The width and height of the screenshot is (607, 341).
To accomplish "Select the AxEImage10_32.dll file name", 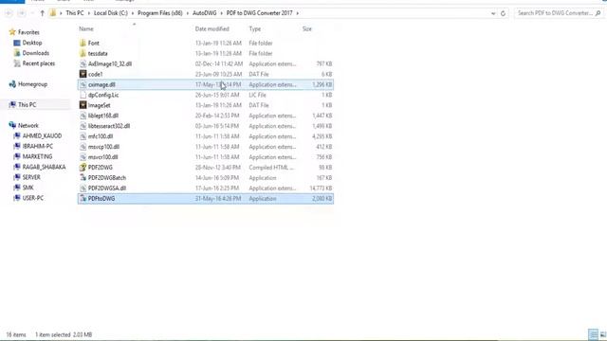I will click(110, 63).
